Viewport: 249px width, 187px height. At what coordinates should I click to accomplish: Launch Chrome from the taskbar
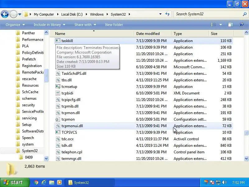click(x=36, y=182)
